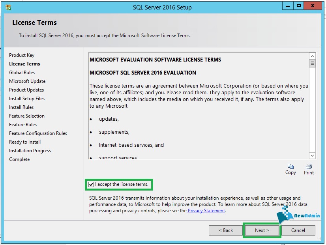The width and height of the screenshot is (326, 245).
Task: Select the License Terms step in sidebar
Action: (x=24, y=64)
